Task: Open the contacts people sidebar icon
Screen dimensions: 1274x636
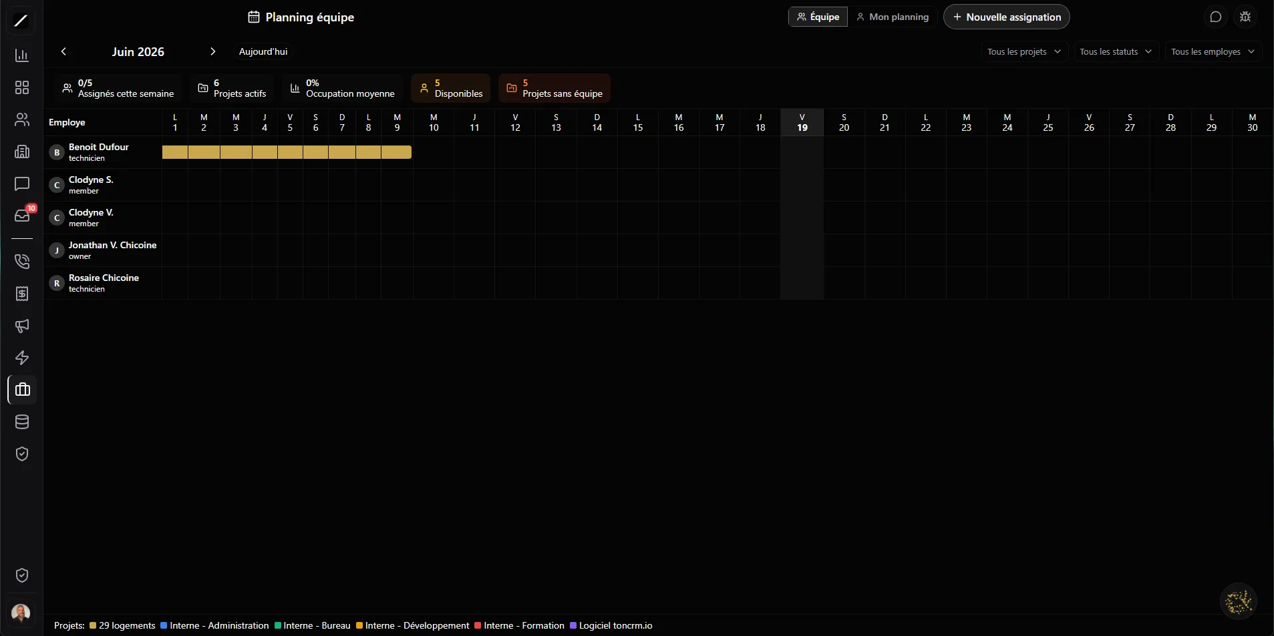Action: point(22,120)
